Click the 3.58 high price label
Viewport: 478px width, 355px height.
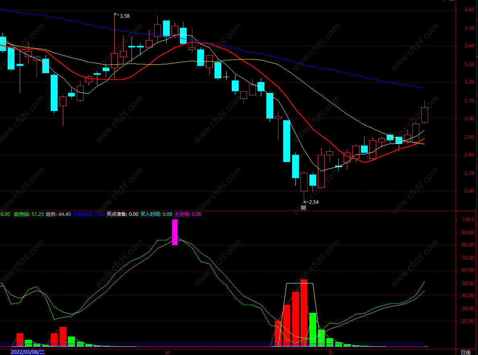125,16
